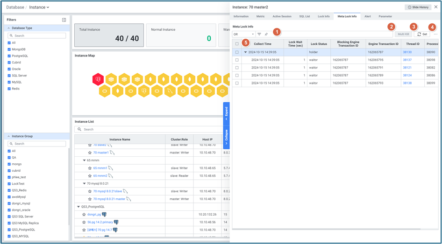The image size is (442, 244).
Task: Collapse the Filters side panel
Action: click(64, 20)
